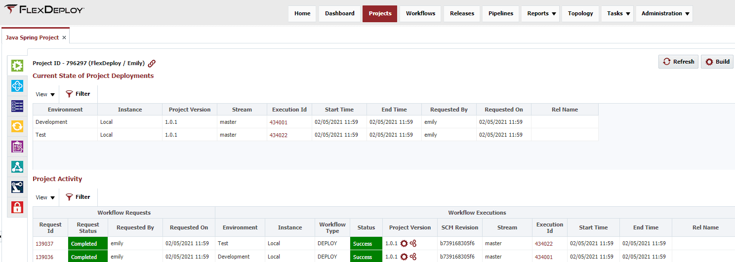Navigate to Pipelines

tap(501, 14)
